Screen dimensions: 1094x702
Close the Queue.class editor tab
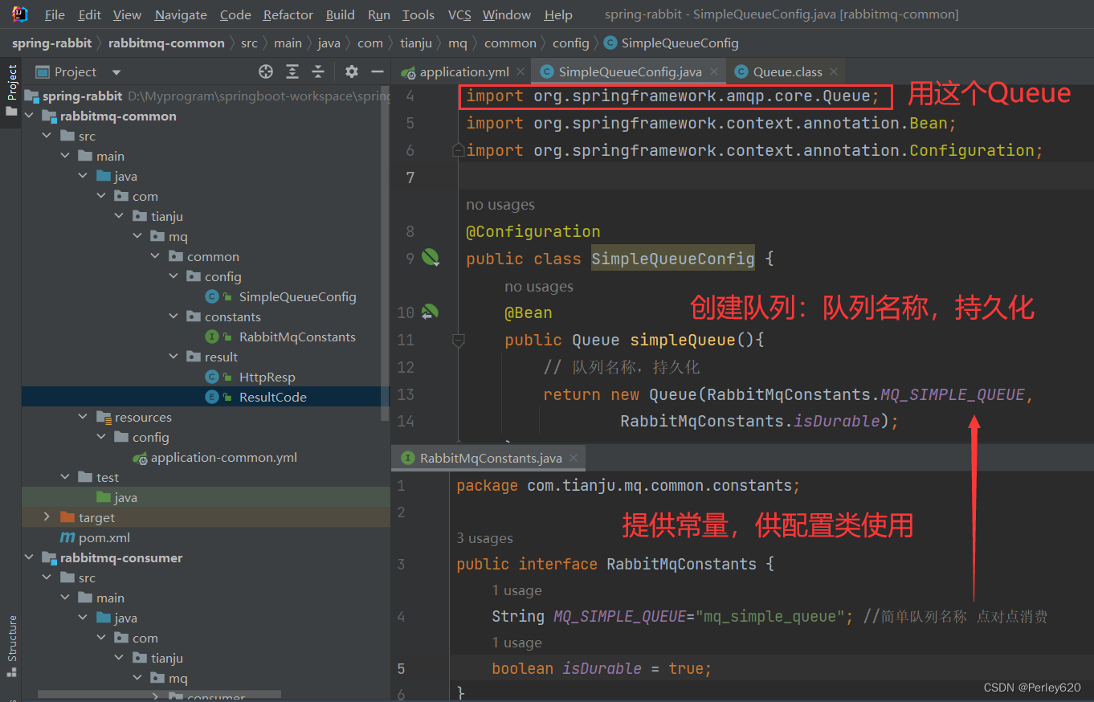(x=834, y=71)
